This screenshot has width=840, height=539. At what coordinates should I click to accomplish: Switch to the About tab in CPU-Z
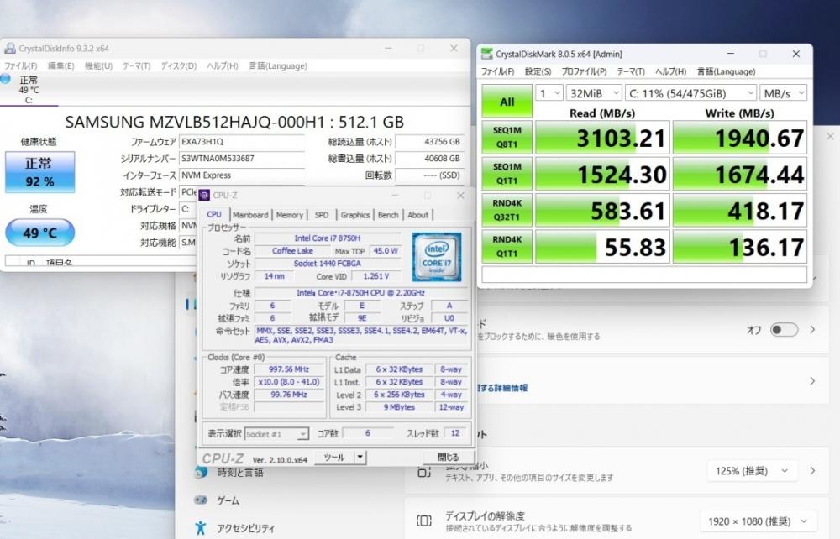click(417, 215)
